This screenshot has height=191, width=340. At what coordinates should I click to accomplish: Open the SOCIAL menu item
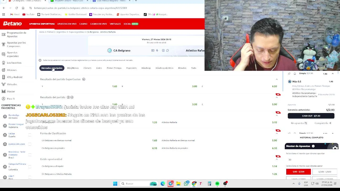pos(131,24)
